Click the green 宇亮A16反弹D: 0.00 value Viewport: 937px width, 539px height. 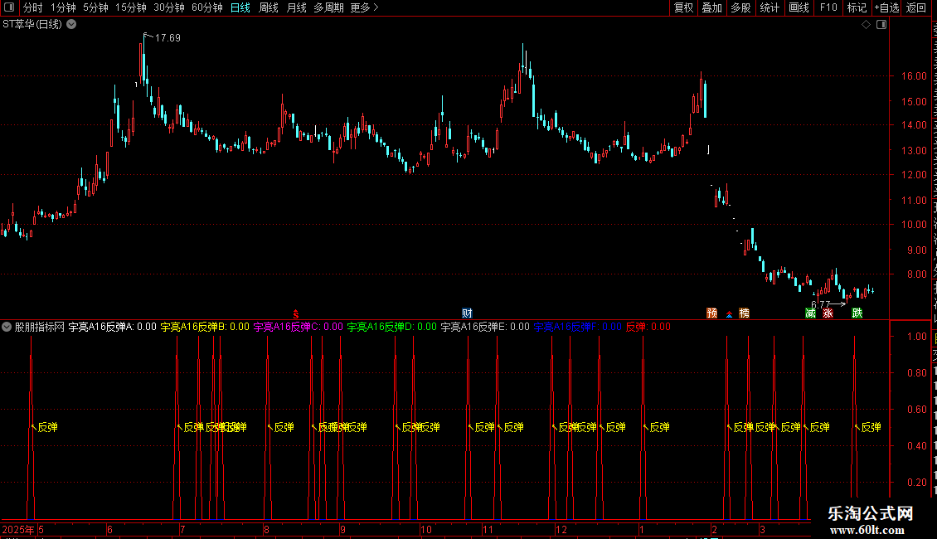(x=392, y=327)
